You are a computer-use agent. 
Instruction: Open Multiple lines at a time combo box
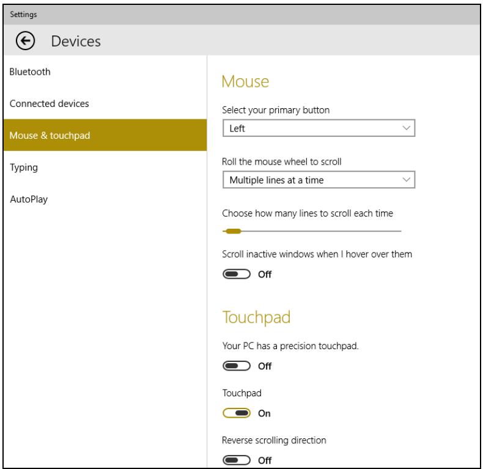point(319,179)
